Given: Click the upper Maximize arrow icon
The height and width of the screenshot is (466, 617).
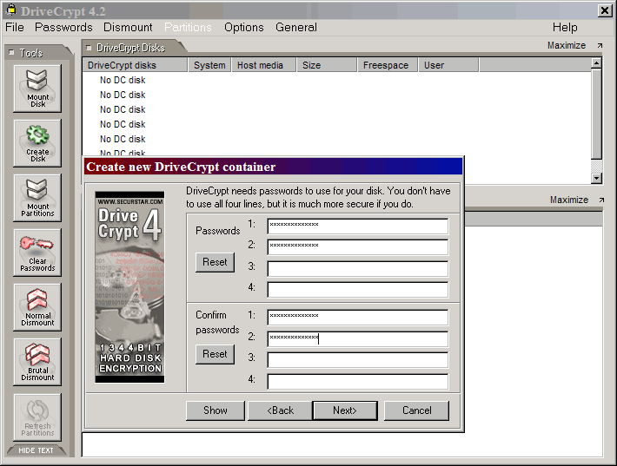Looking at the screenshot, I should coord(600,46).
